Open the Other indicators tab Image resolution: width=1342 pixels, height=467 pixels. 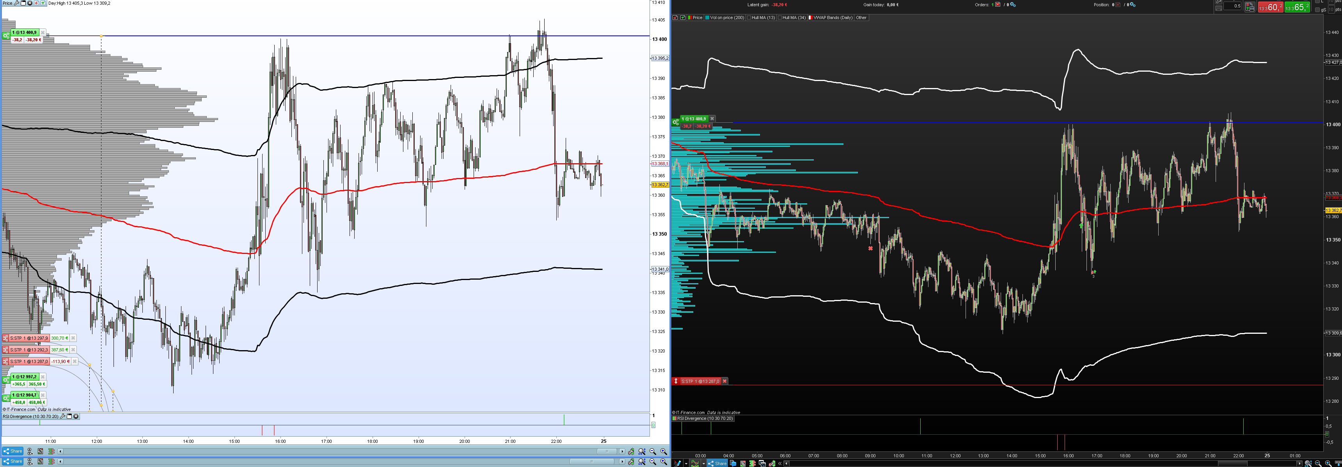861,18
